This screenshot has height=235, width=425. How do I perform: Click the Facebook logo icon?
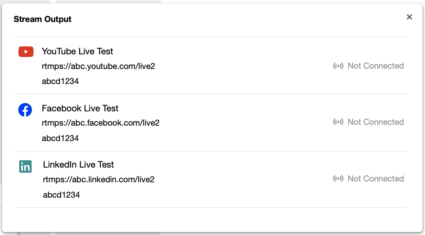coord(25,110)
